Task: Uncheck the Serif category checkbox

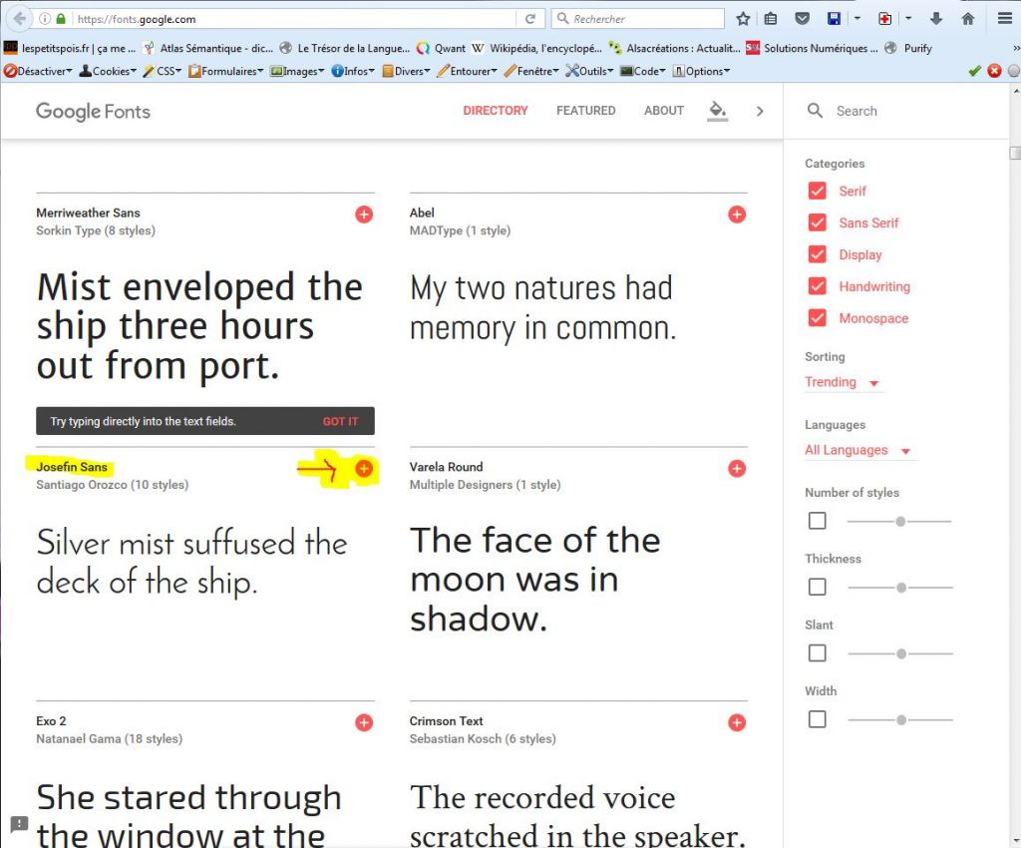Action: tap(818, 192)
